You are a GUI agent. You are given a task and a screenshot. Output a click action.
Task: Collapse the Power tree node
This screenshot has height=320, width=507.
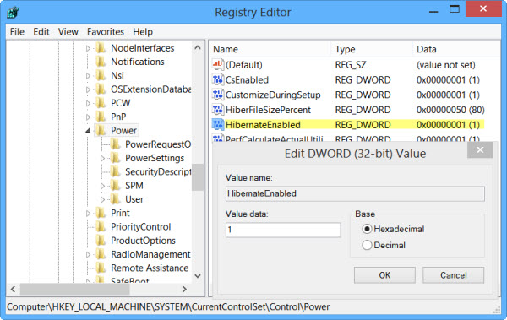[88, 131]
